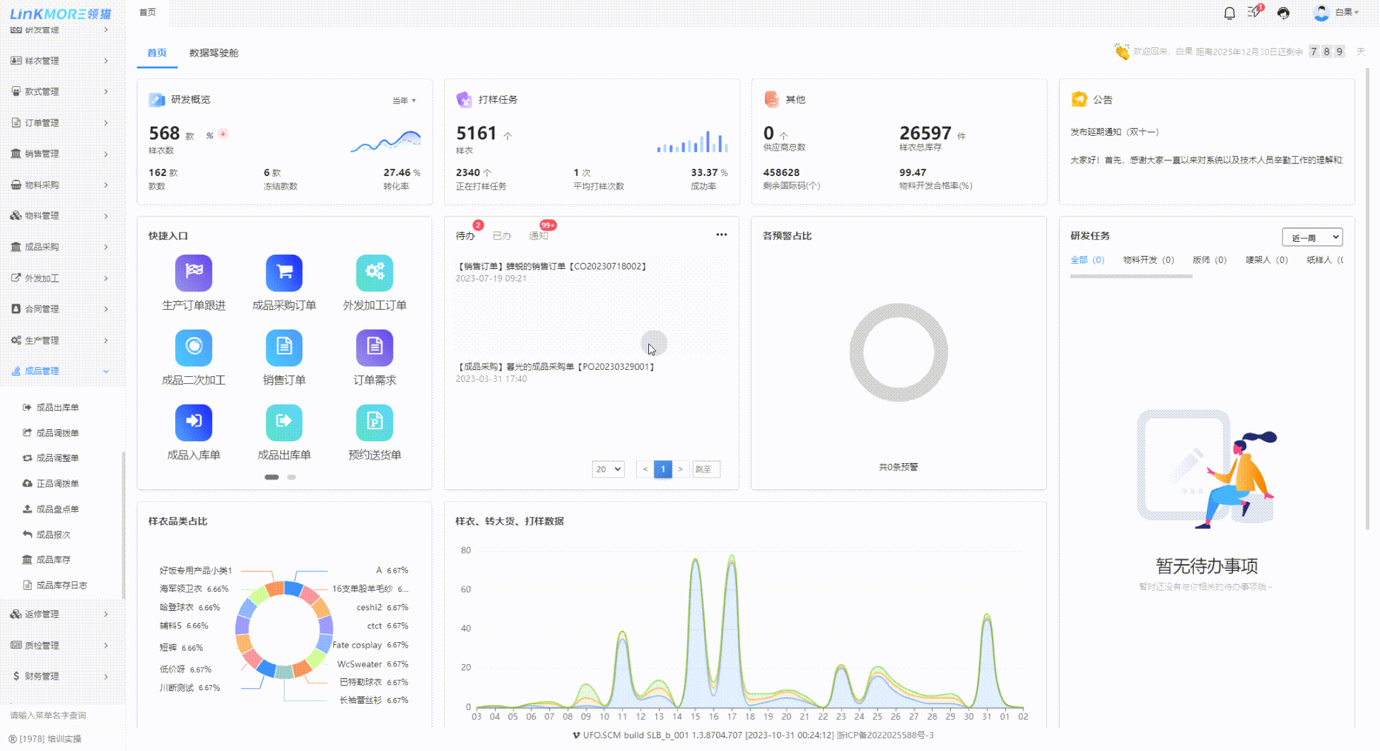Switch to second page dot of 快捷入口
The width and height of the screenshot is (1380, 751).
click(292, 477)
